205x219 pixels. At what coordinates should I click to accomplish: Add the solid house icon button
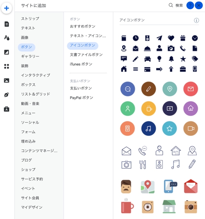[x=124, y=69]
